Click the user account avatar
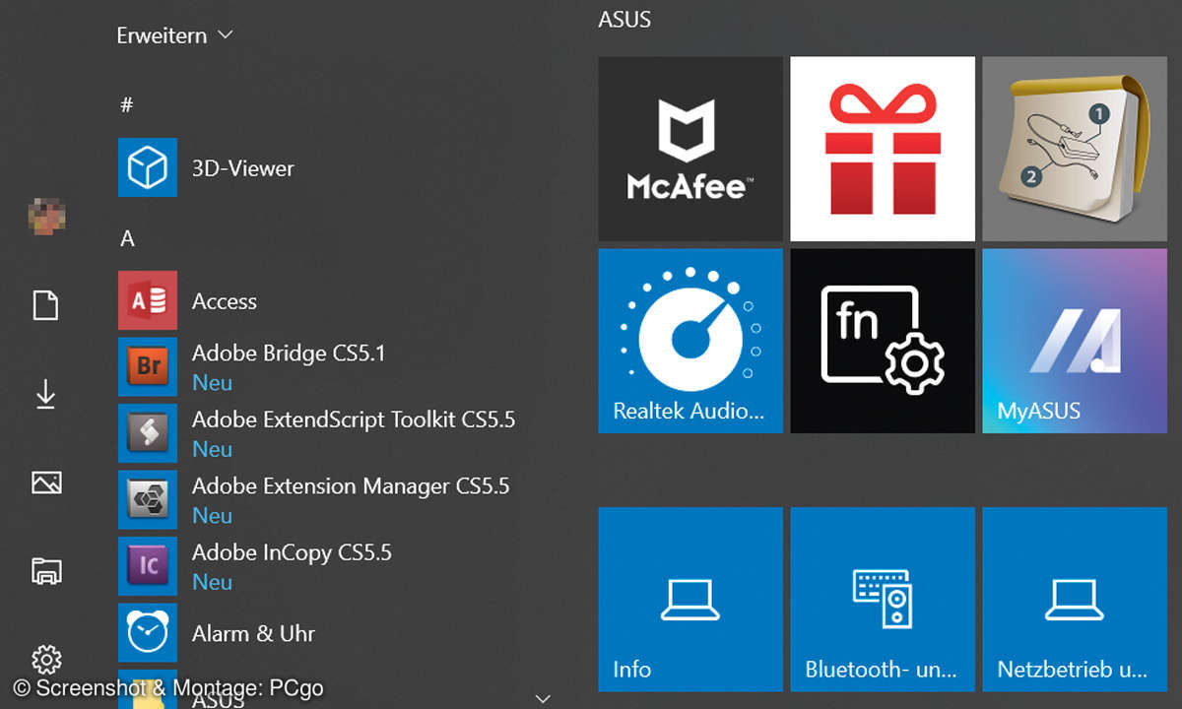This screenshot has width=1182, height=709. 46,216
